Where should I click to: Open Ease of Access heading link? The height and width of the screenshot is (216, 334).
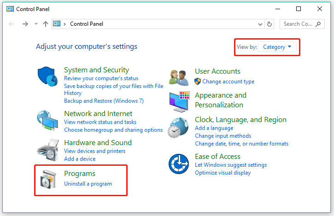point(218,157)
